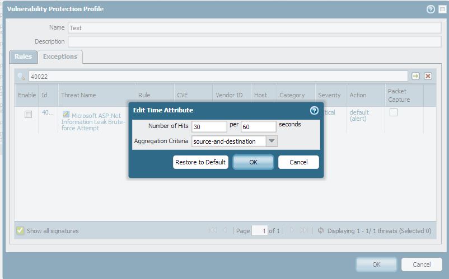Screen dimensions: 449x279
Task: Click the Name field containing Test
Action: (x=255, y=28)
